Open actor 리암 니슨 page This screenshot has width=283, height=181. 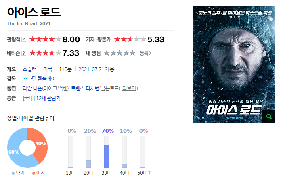(32, 88)
